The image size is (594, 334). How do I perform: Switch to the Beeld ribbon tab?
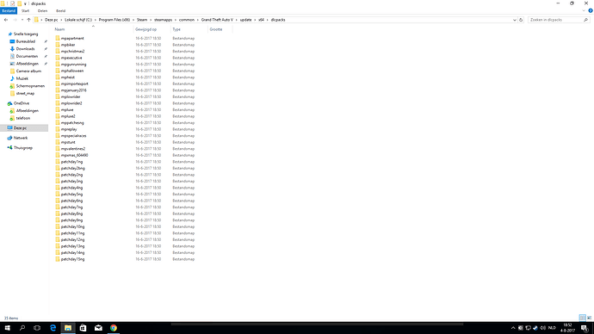(x=60, y=10)
